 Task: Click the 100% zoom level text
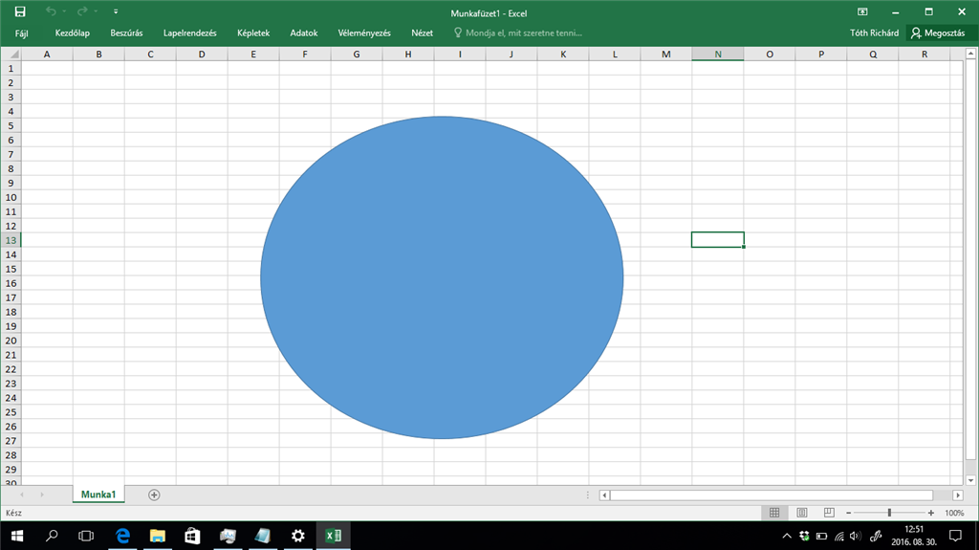[954, 513]
